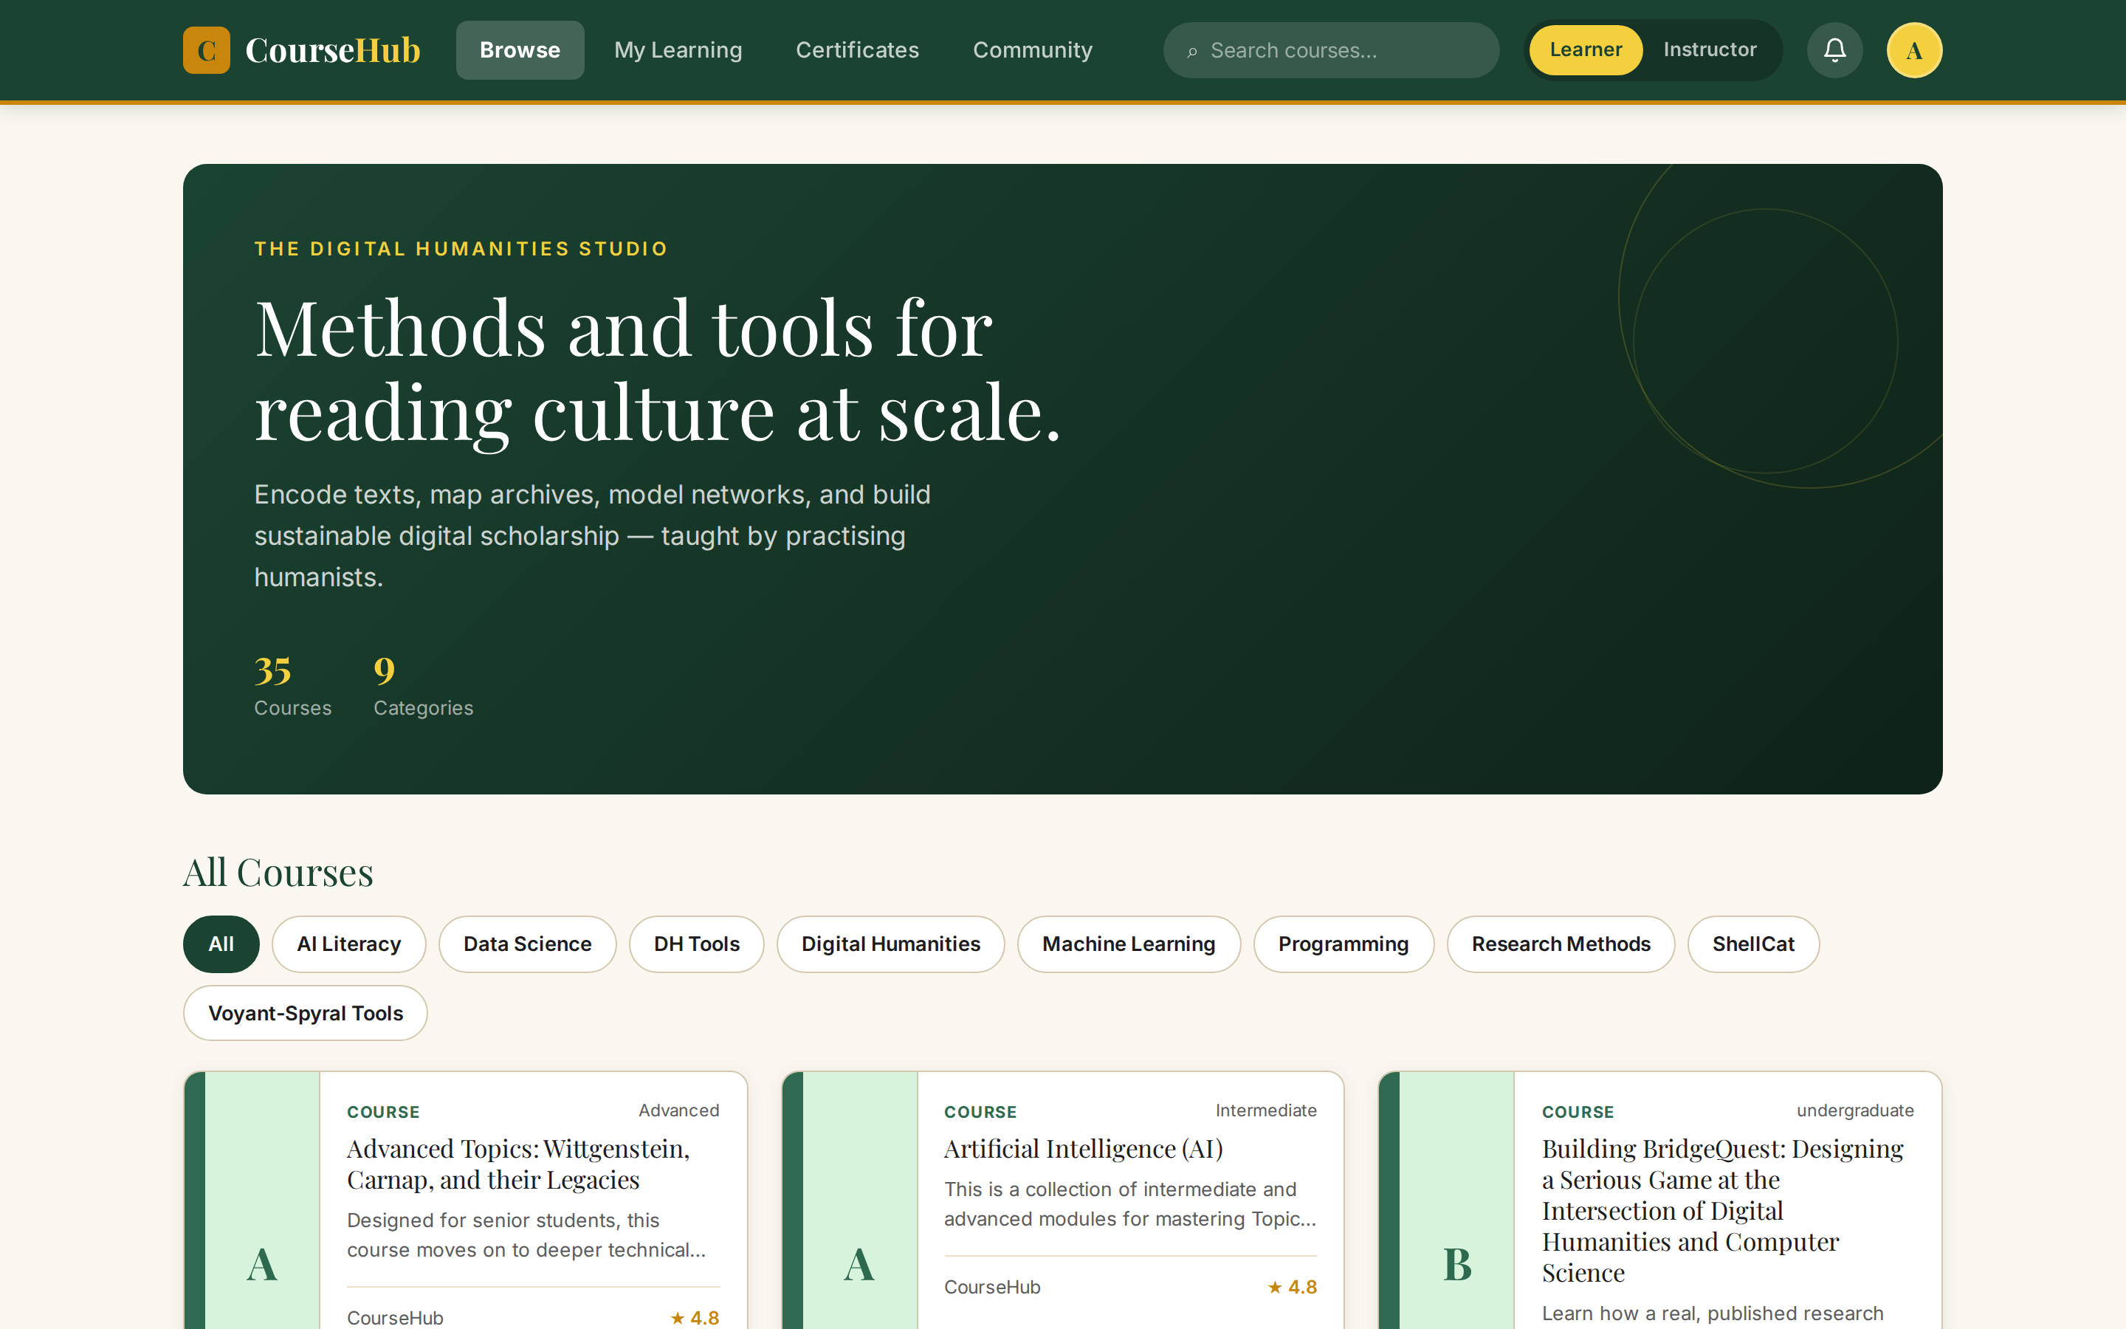Image resolution: width=2126 pixels, height=1329 pixels.
Task: Click the 9 Categories statistic
Action: 422,686
